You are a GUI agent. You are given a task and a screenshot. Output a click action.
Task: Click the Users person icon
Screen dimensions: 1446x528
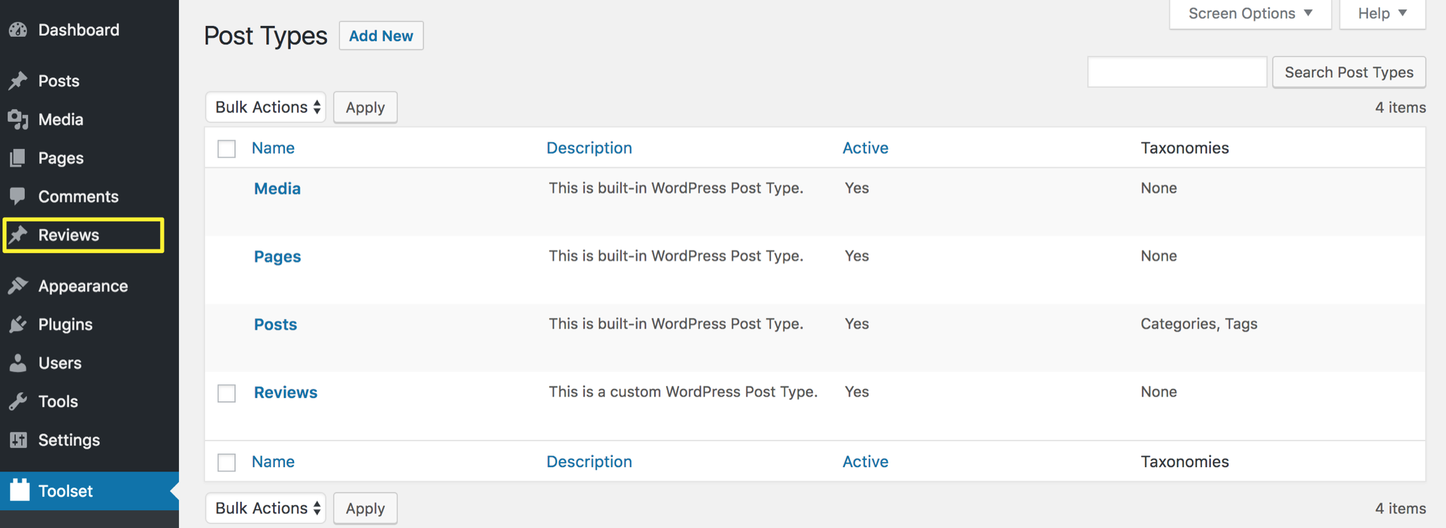click(x=18, y=363)
